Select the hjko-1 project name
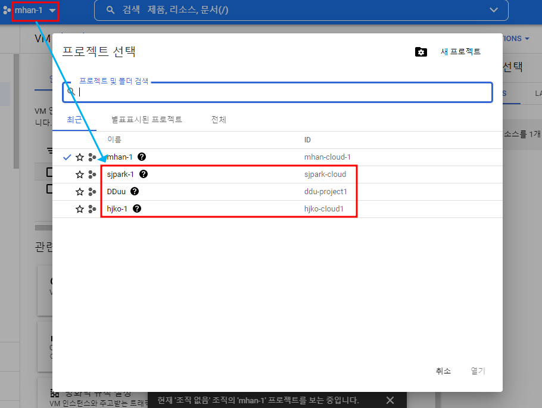This screenshot has height=408, width=542. pos(117,209)
